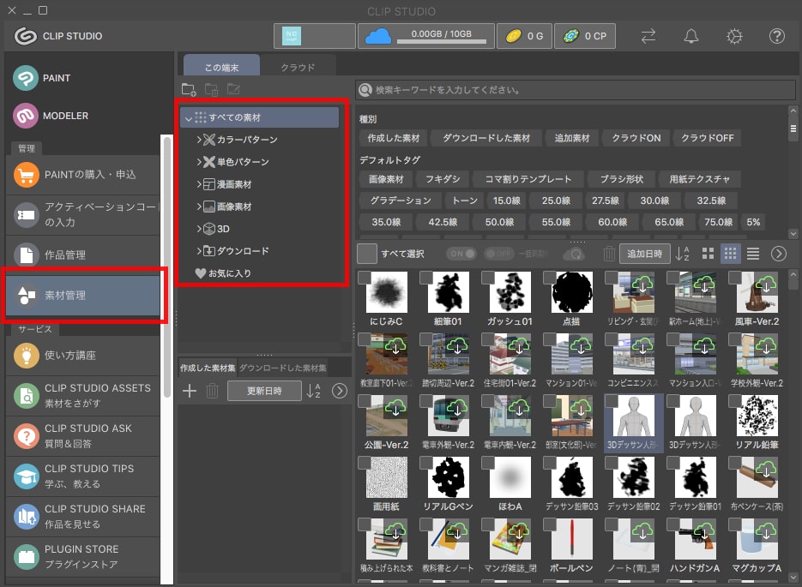The width and height of the screenshot is (802, 587).
Task: Check the 画用紙 material checkbox
Action: [x=365, y=463]
